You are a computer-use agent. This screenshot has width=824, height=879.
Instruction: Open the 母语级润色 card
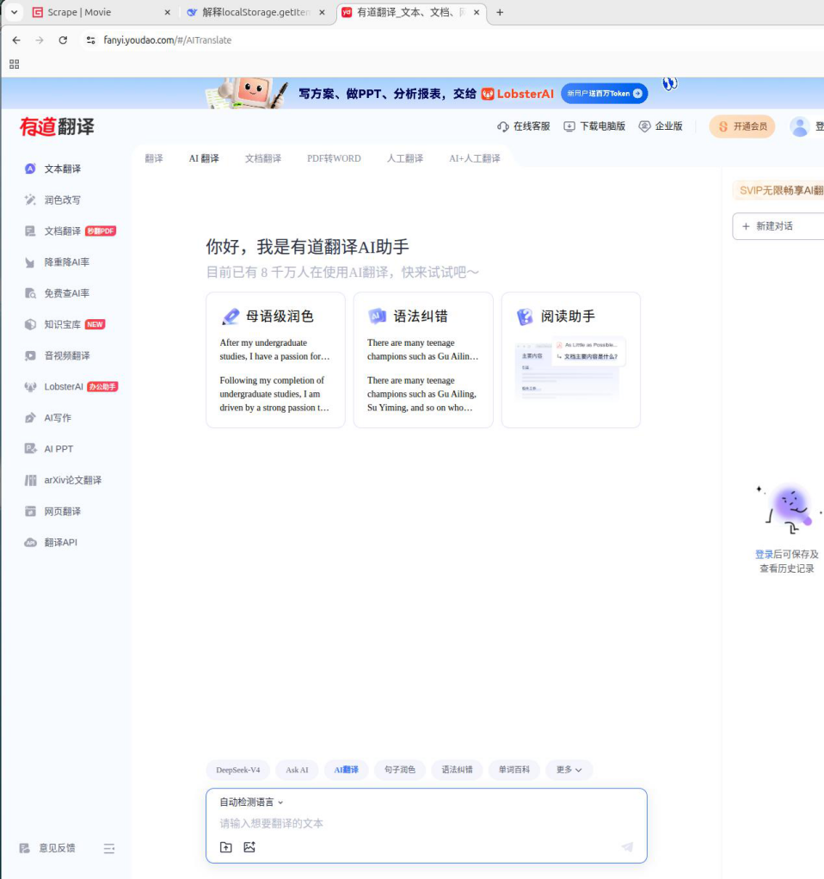coord(275,360)
